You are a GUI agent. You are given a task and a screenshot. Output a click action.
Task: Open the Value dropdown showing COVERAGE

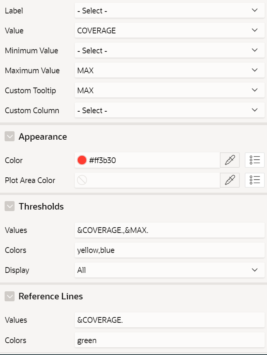coord(169,31)
